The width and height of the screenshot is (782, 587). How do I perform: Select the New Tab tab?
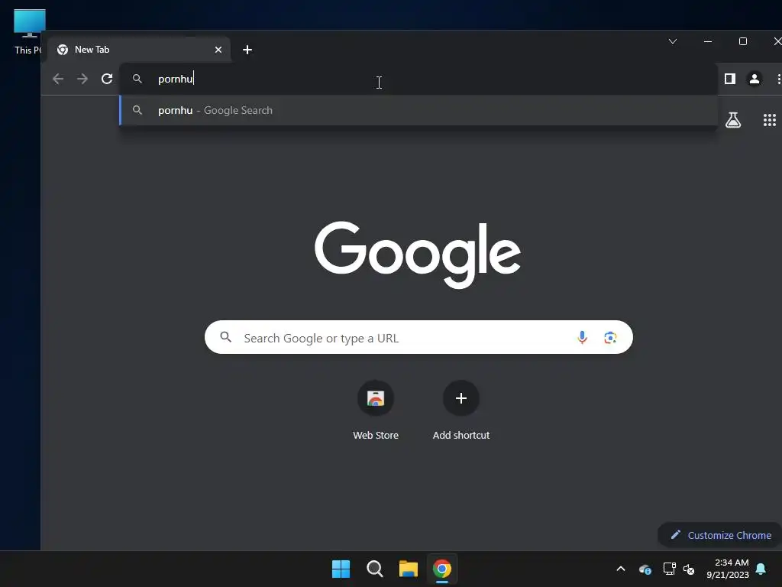(139, 50)
